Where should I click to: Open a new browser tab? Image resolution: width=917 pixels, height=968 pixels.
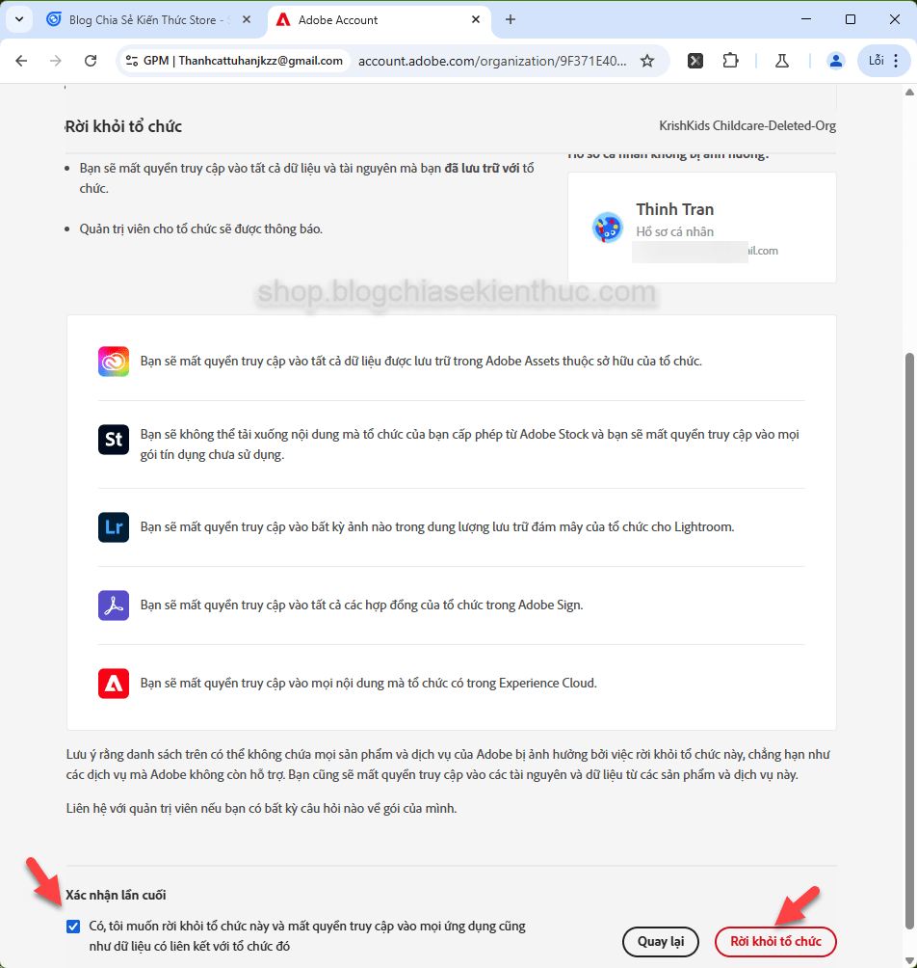[x=510, y=19]
